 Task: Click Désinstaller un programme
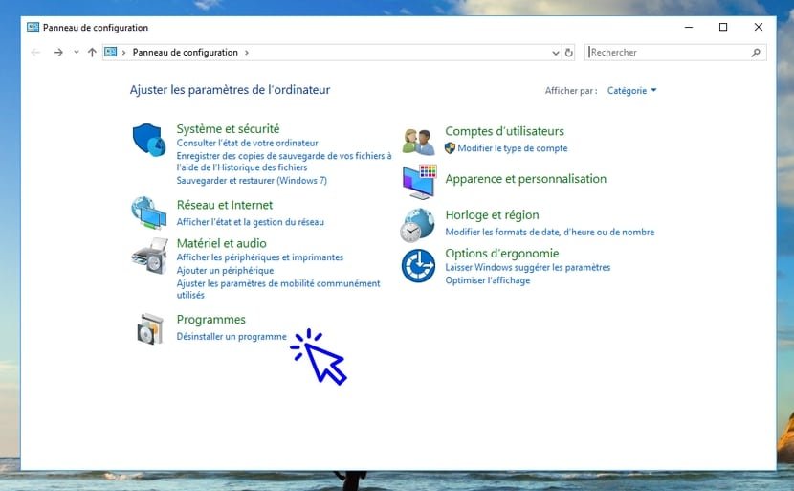pos(232,337)
